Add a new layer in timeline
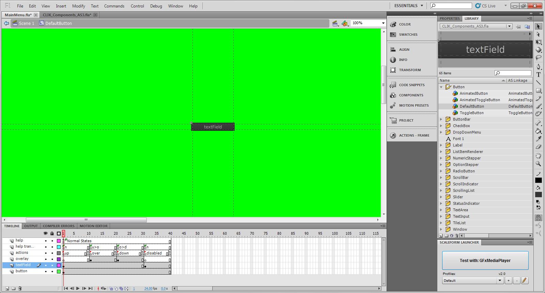This screenshot has width=545, height=293. click(7, 289)
